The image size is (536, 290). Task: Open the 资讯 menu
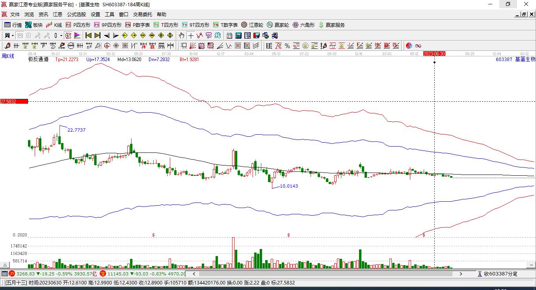tap(43, 15)
